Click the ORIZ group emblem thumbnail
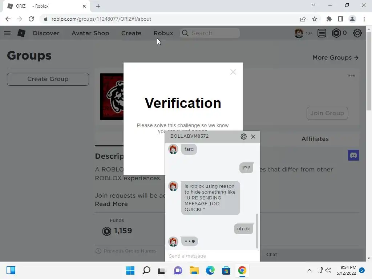Viewport: 372px width, 279px height. [x=112, y=97]
